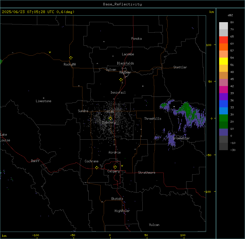Select the yellow 54-51 dBZ legend swatch
The width and height of the screenshot is (245, 239).
coord(223,61)
